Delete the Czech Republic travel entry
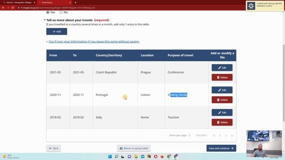Viewport: 285px width, 160px height. tap(222, 77)
